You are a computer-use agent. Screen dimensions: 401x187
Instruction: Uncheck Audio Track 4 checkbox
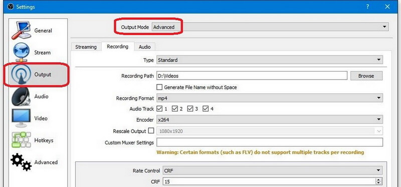point(206,109)
